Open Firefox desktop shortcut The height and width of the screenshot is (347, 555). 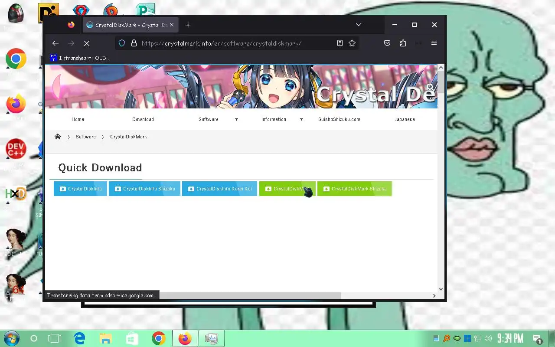[16, 104]
